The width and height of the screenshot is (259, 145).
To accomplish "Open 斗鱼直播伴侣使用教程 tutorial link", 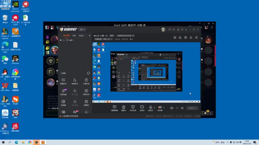I will [70, 116].
